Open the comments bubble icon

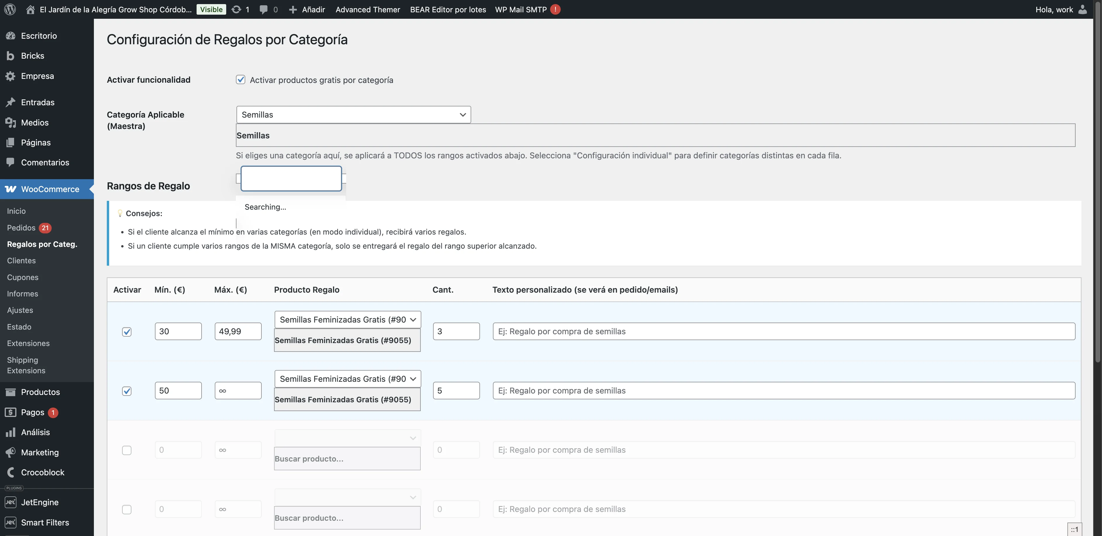tap(263, 9)
